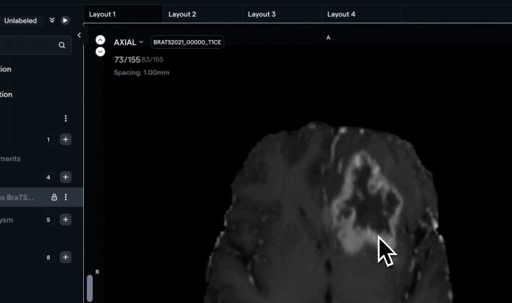Click the R orientation marker
Viewport: 512px width, 303px height.
pyautogui.click(x=97, y=272)
